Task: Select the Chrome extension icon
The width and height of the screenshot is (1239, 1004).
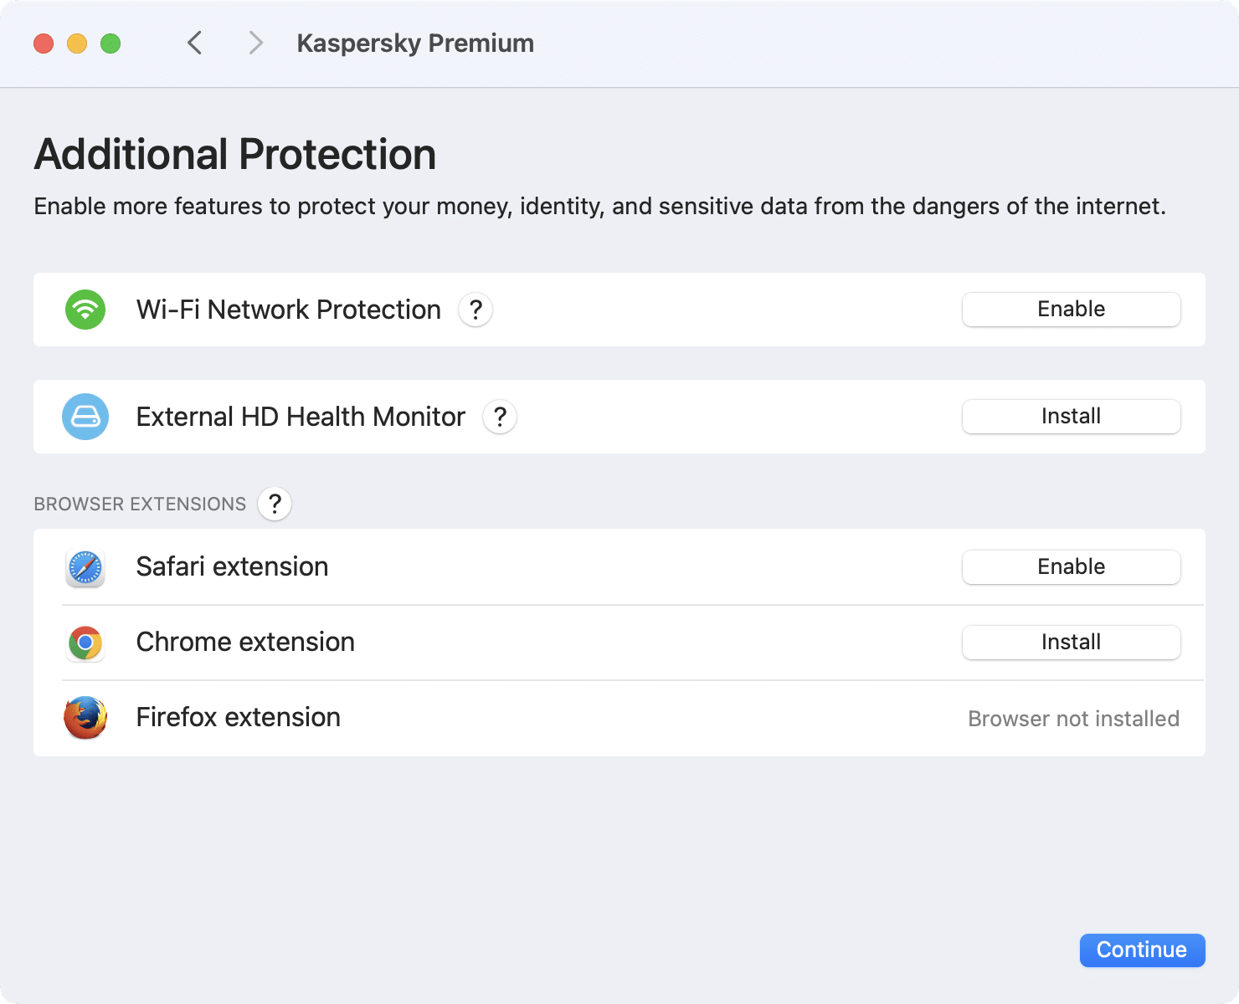Action: tap(85, 643)
